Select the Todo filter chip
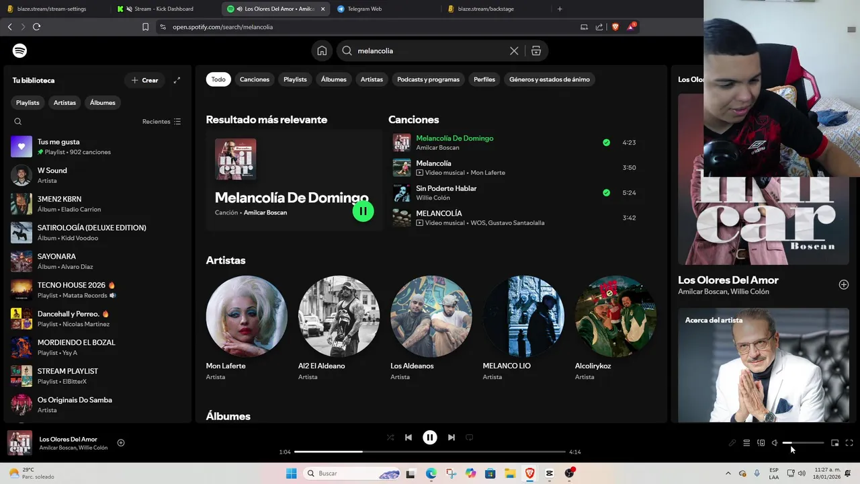The height and width of the screenshot is (484, 860). click(218, 79)
